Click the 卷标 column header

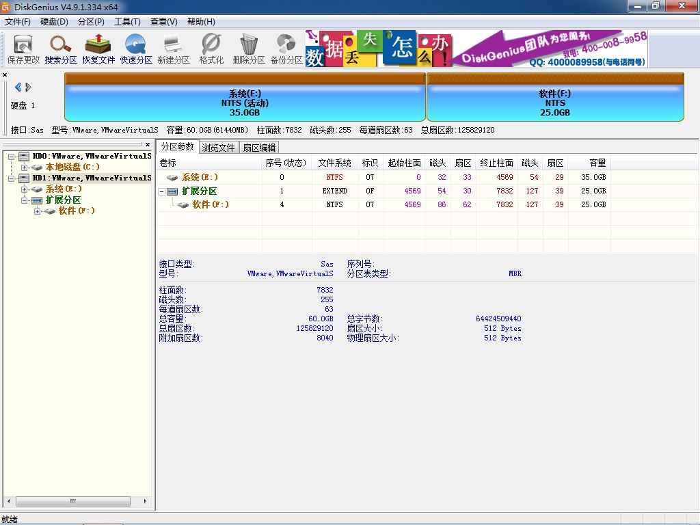coord(208,163)
